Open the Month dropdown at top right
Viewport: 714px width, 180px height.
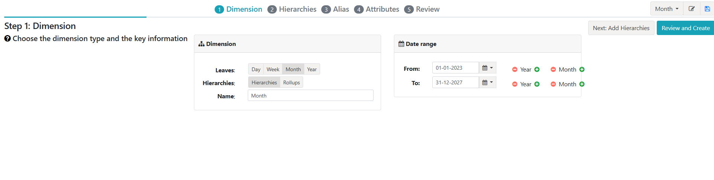pos(667,9)
